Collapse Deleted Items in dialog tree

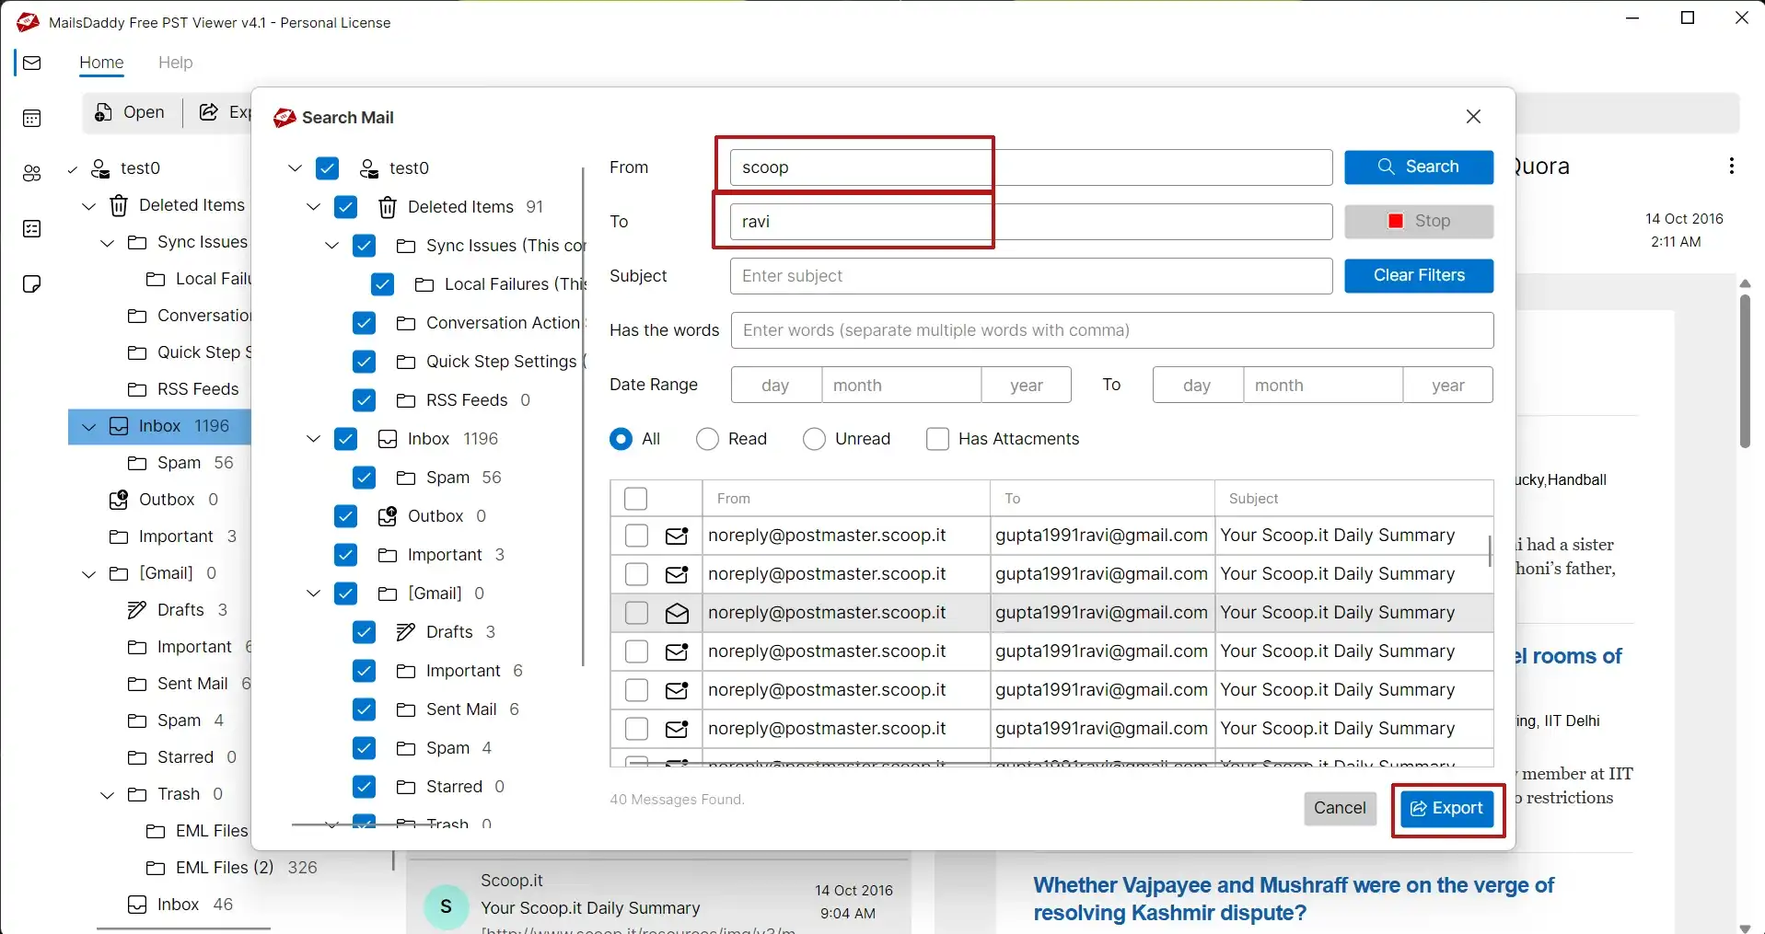[313, 207]
